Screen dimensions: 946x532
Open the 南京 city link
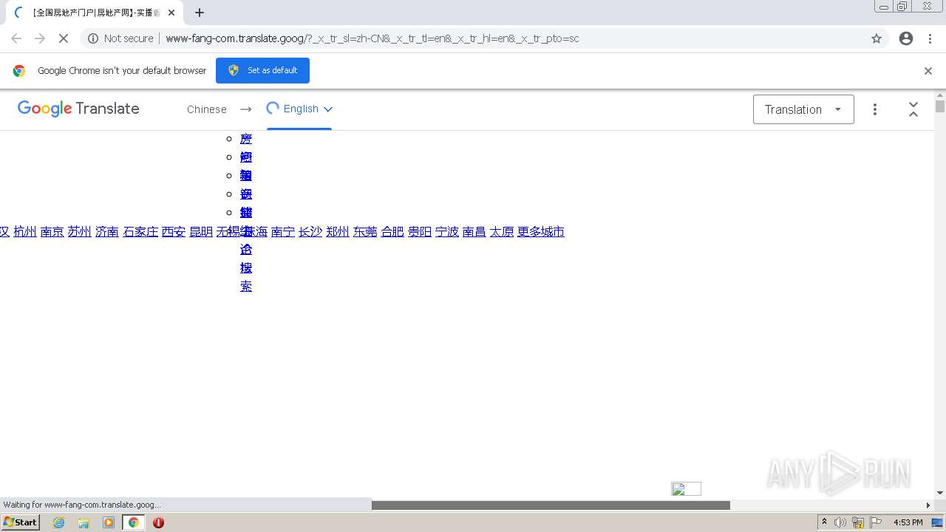[52, 232]
